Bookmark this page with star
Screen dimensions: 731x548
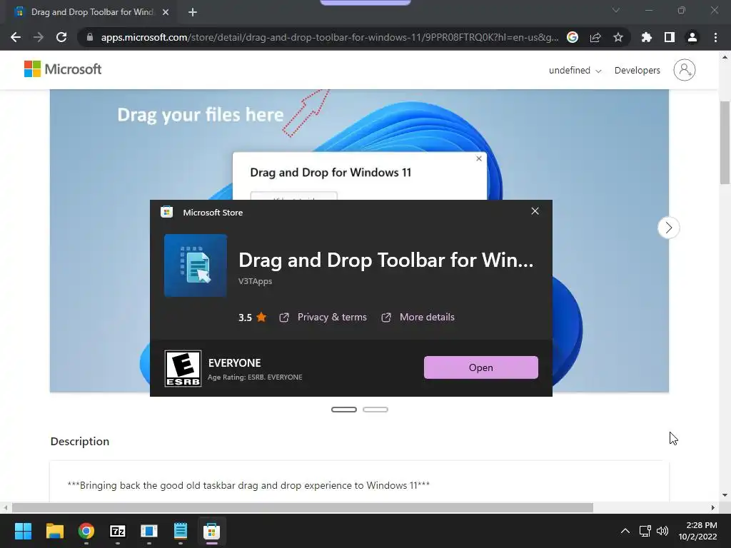(618, 37)
